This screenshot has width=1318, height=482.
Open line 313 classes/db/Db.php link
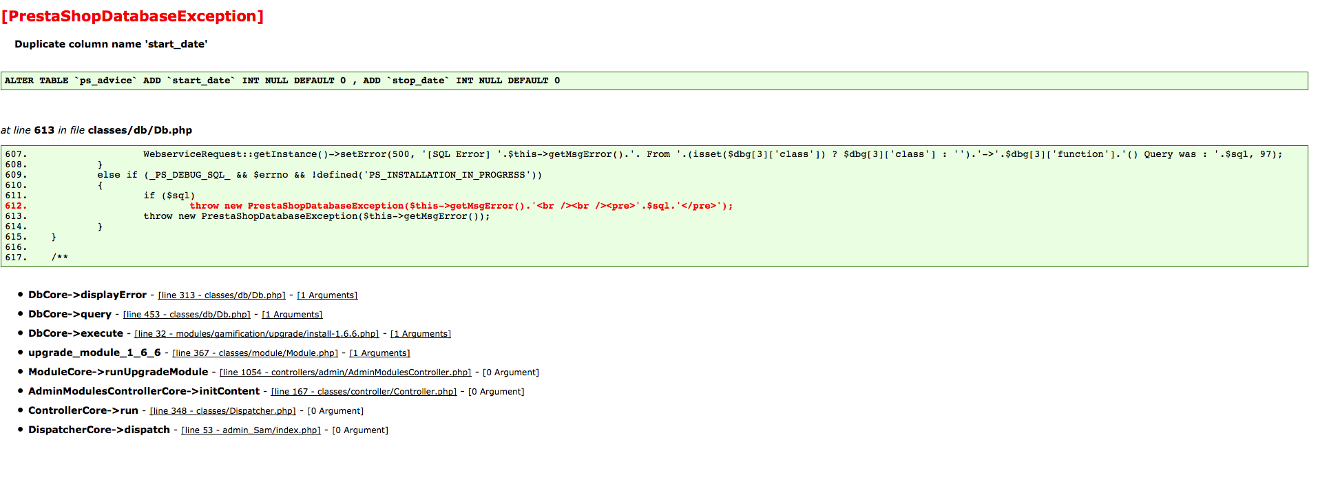(x=222, y=295)
